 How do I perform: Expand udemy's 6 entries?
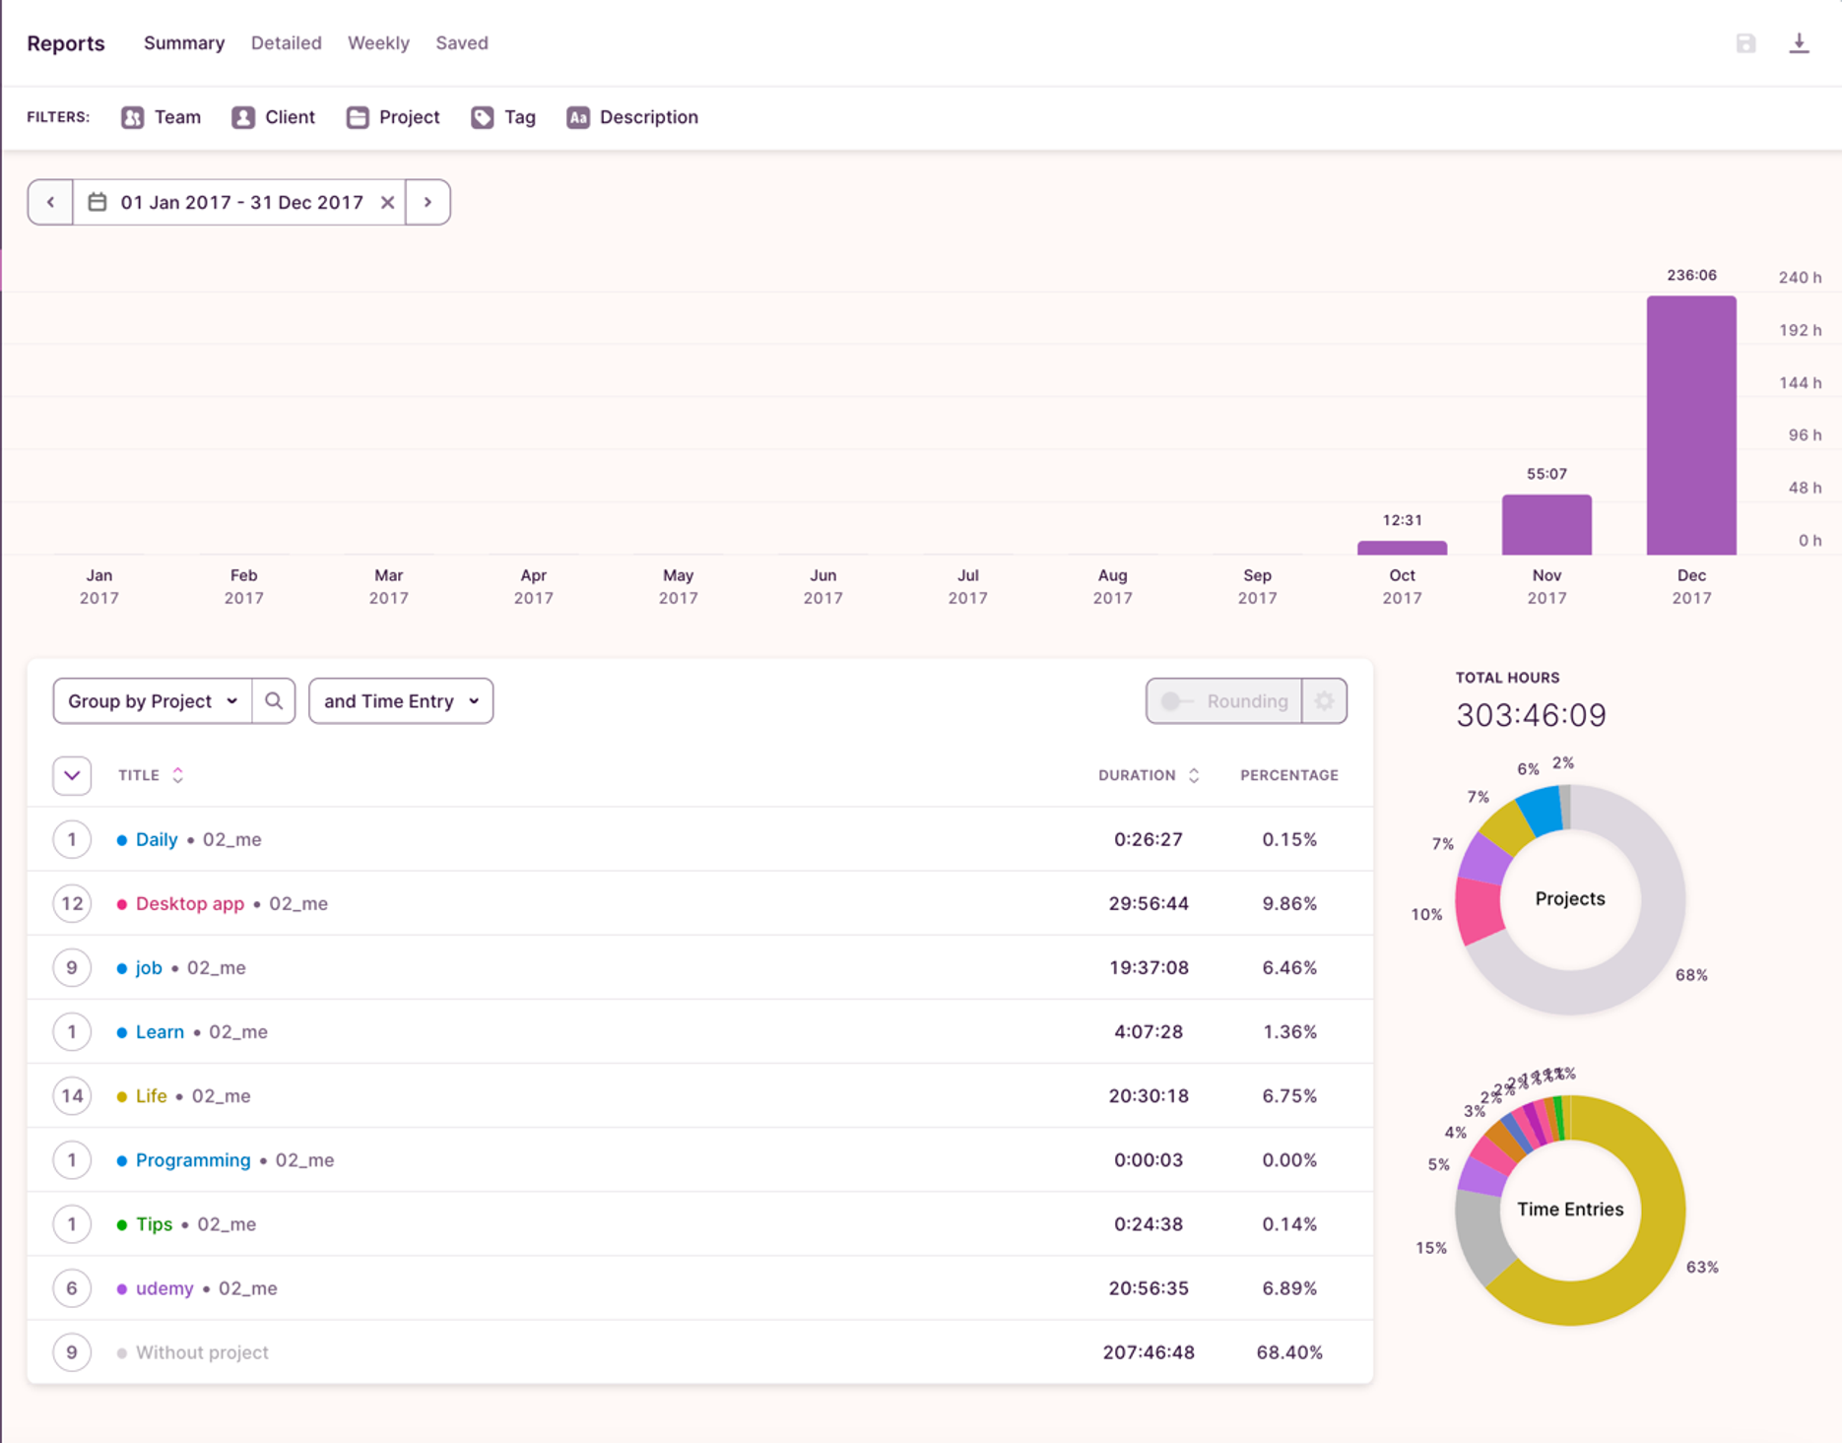point(72,1287)
